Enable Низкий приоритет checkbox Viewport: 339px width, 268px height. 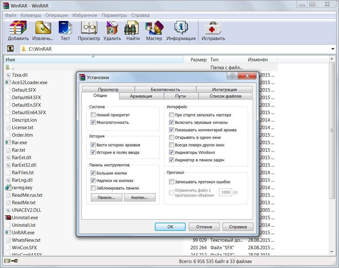point(93,115)
